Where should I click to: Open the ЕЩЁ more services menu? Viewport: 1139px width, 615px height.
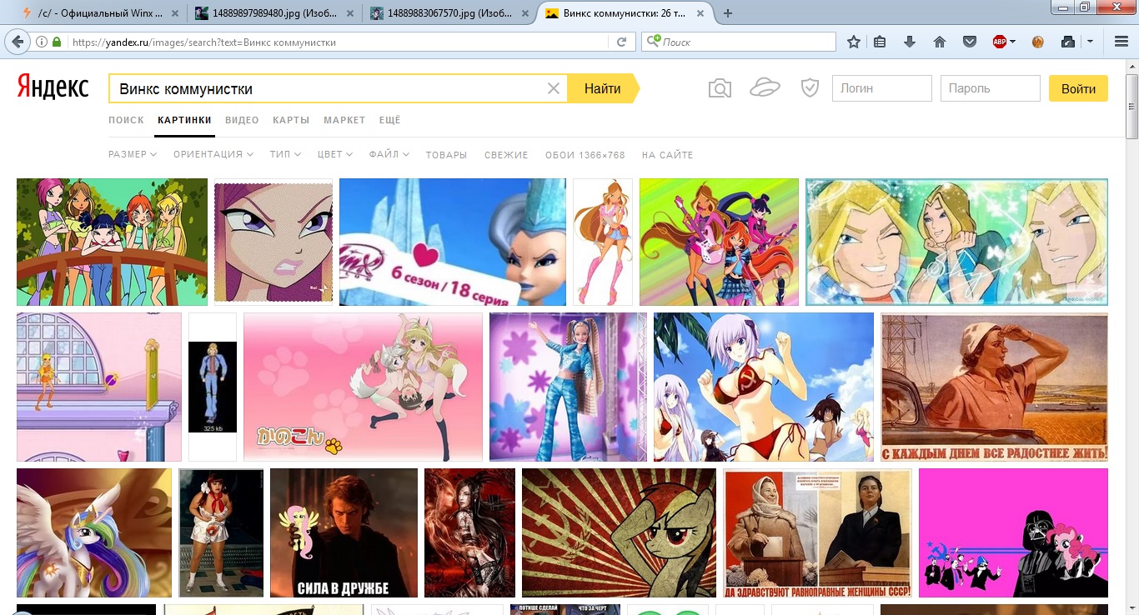(389, 120)
